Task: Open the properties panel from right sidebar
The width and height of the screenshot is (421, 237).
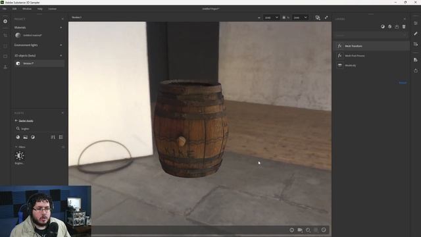Action: click(x=416, y=24)
